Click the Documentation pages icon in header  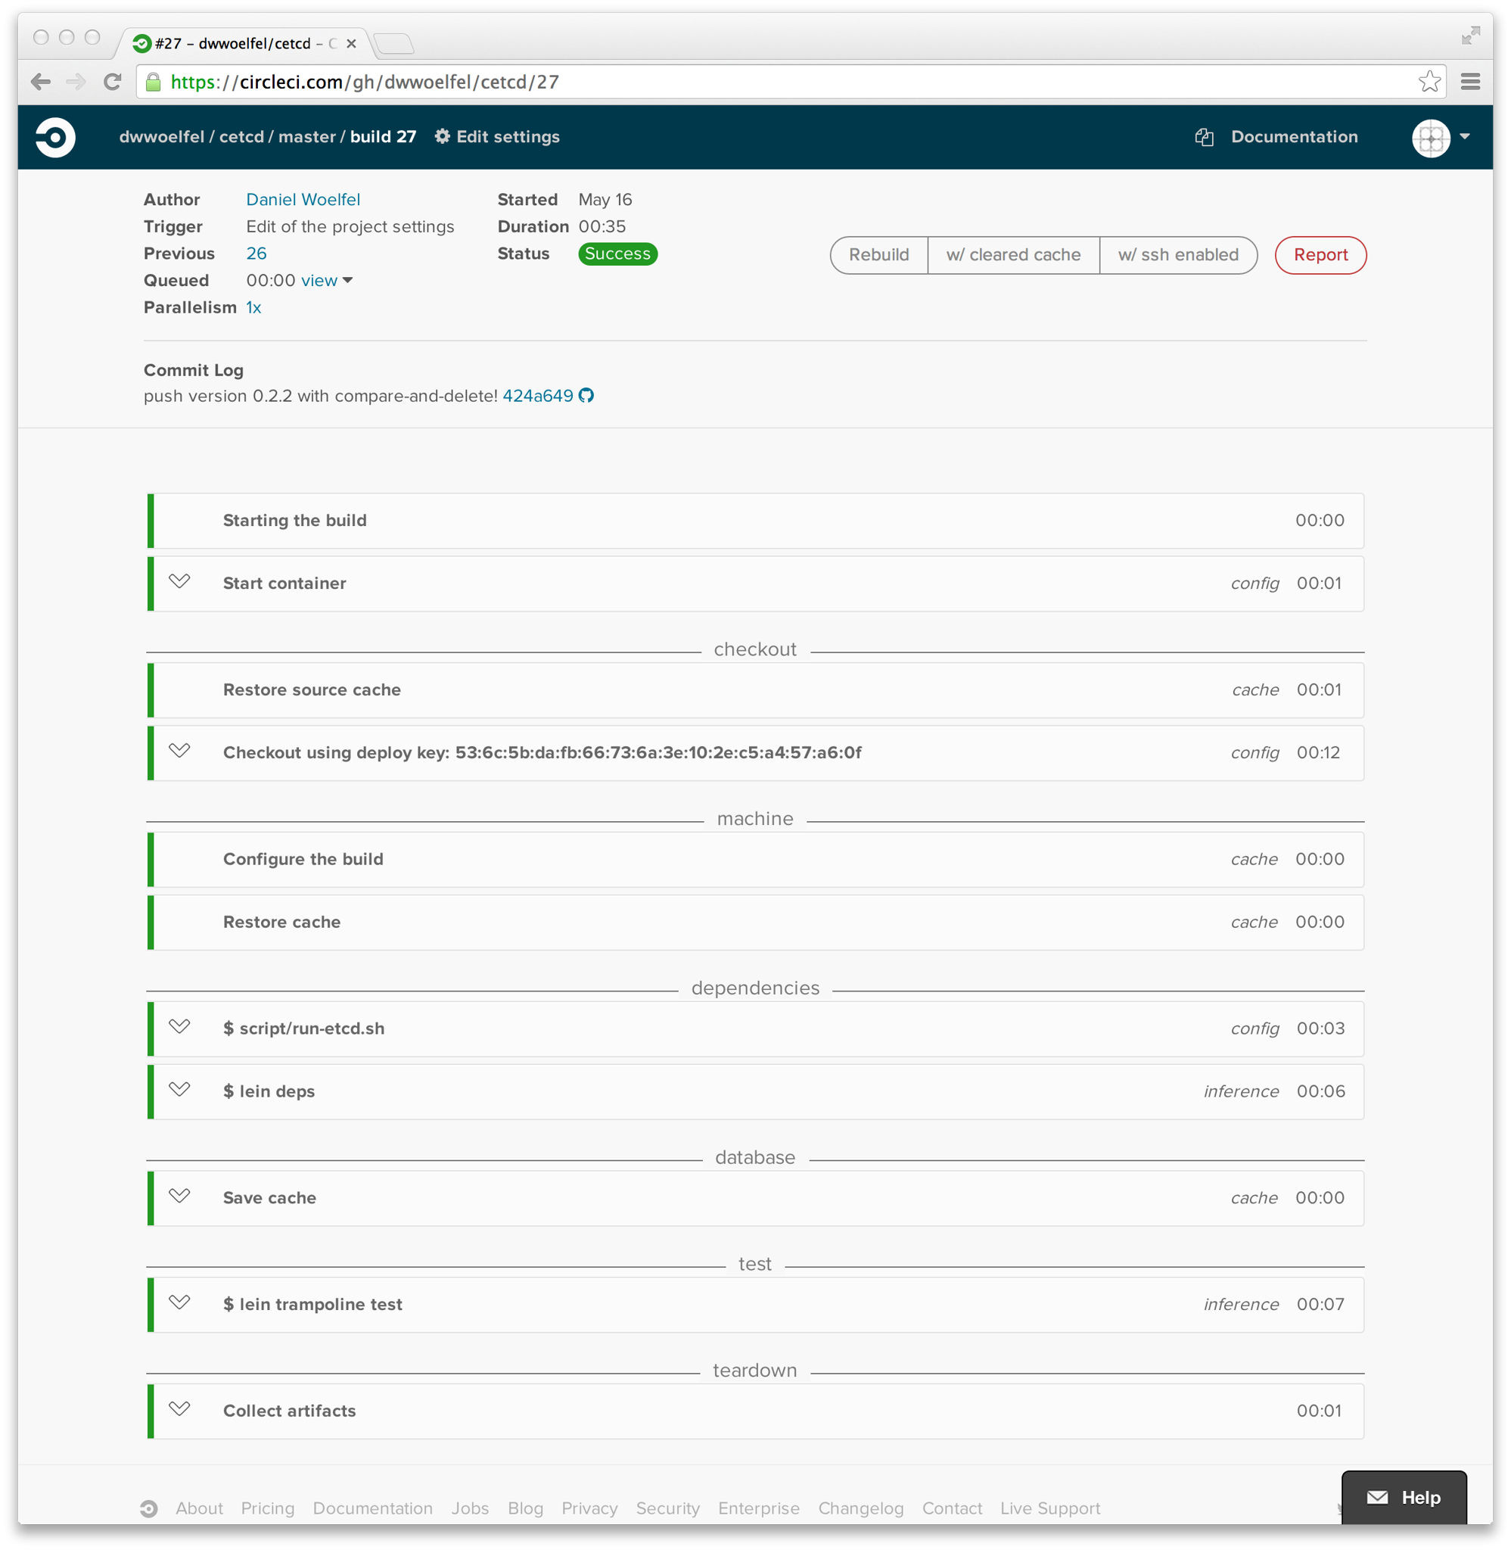(1204, 137)
